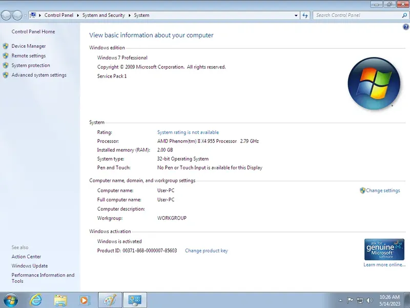This screenshot has width=410, height=308.
Task: Click the Genuine Microsoft software badge
Action: (x=384, y=249)
